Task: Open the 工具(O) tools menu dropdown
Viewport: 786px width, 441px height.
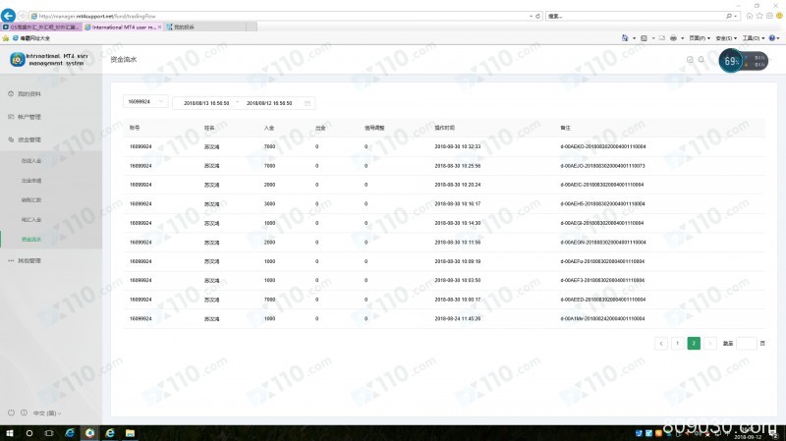Action: pyautogui.click(x=754, y=38)
